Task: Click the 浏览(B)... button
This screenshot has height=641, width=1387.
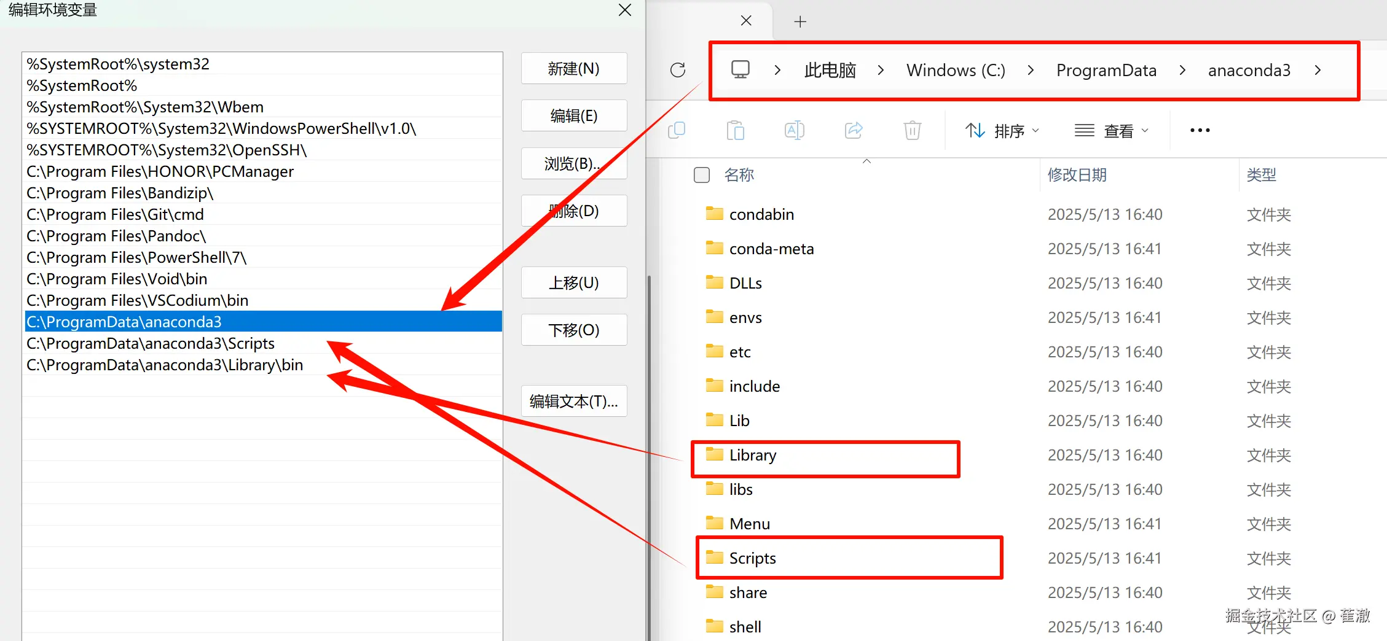Action: (x=574, y=163)
